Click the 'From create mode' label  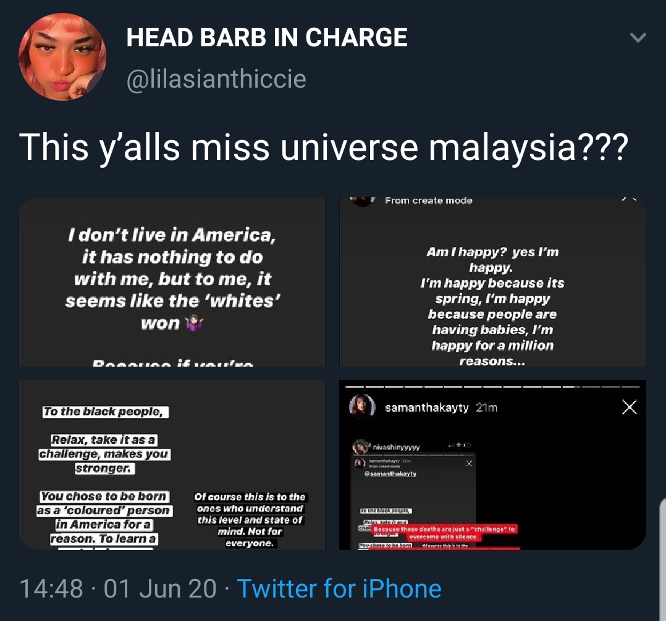[x=429, y=201]
